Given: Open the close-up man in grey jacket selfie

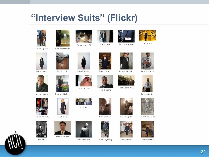Looking at the screenshot, I should [x=42, y=84].
